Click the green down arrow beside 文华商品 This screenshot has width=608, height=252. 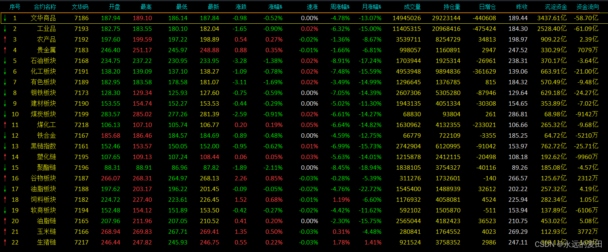tap(5, 18)
